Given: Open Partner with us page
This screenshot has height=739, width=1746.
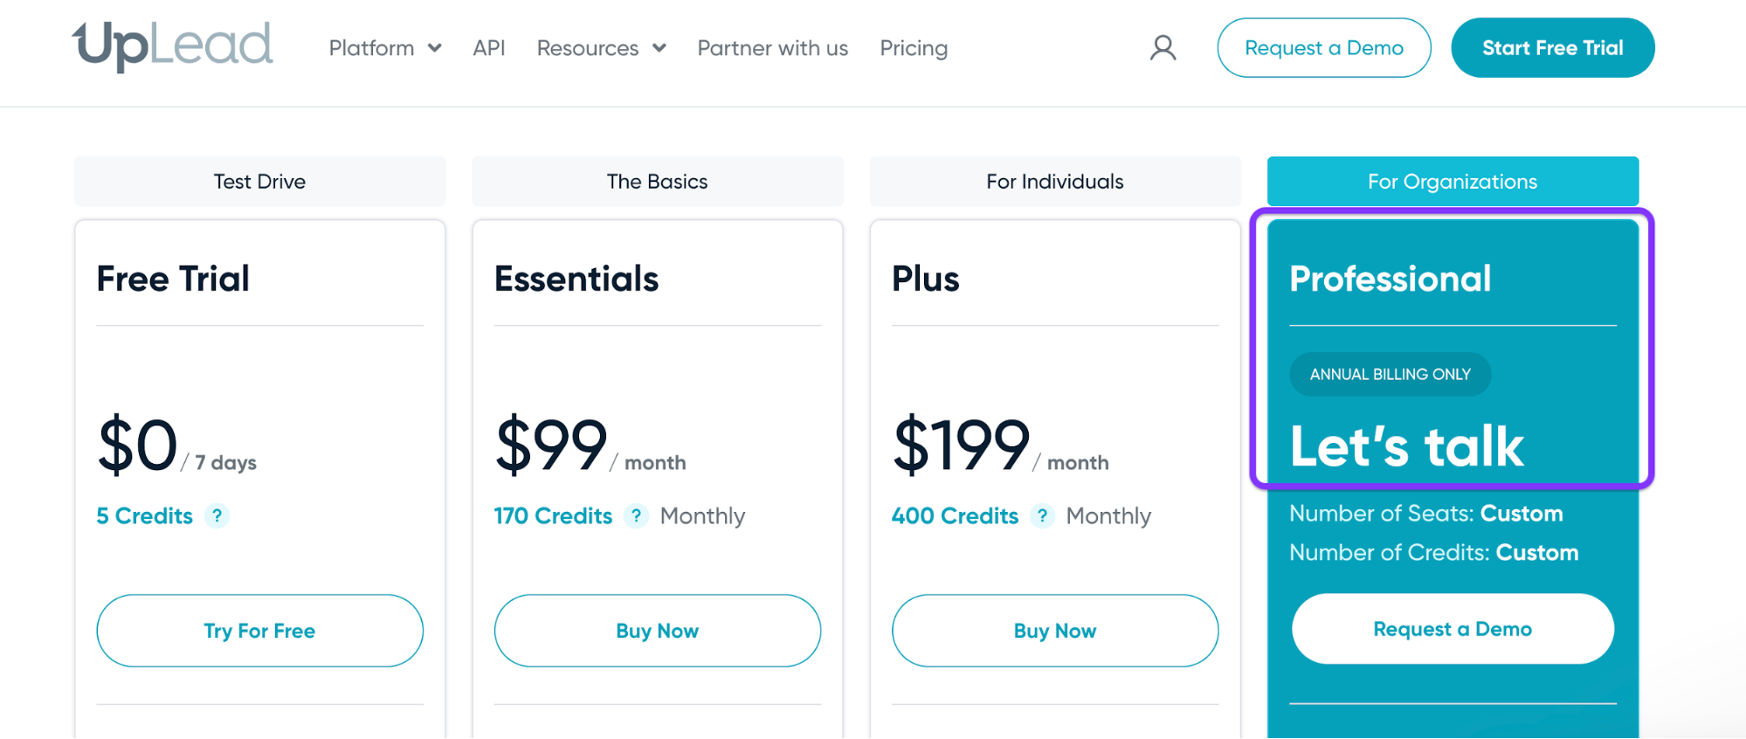Looking at the screenshot, I should point(772,48).
